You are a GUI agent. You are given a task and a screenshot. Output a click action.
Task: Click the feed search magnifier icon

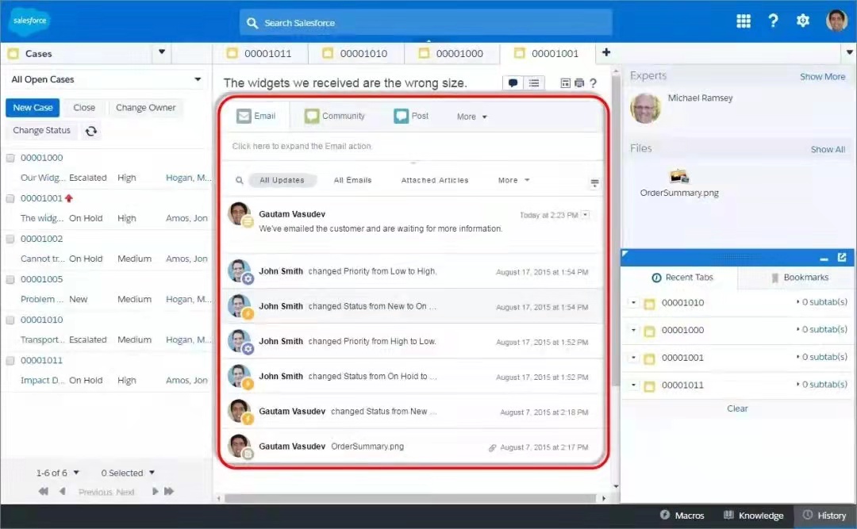click(240, 180)
